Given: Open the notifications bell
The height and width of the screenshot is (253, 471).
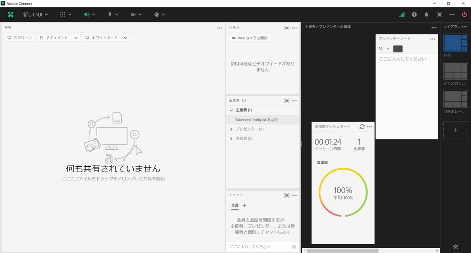Looking at the screenshot, I should point(427,14).
